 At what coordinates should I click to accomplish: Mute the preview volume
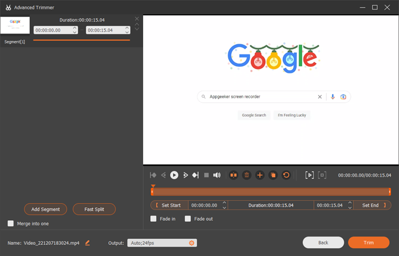coord(217,175)
